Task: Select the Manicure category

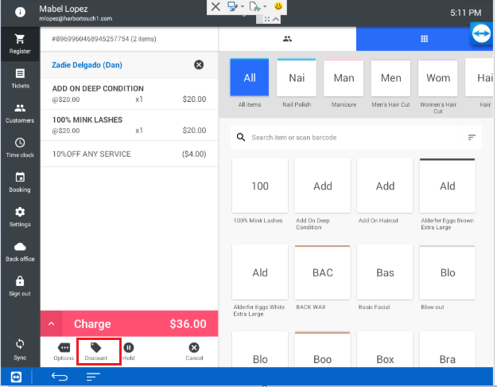Action: pyautogui.click(x=344, y=78)
